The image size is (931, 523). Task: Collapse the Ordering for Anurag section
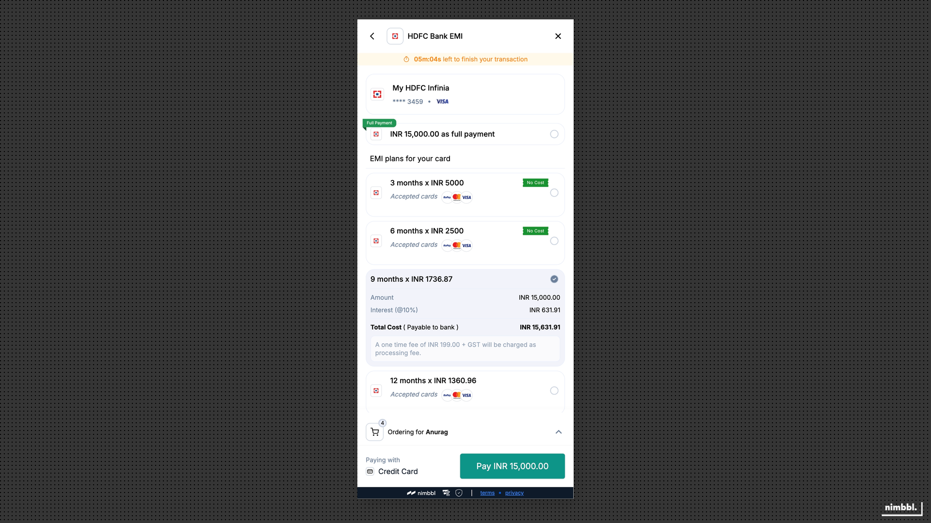pyautogui.click(x=559, y=432)
